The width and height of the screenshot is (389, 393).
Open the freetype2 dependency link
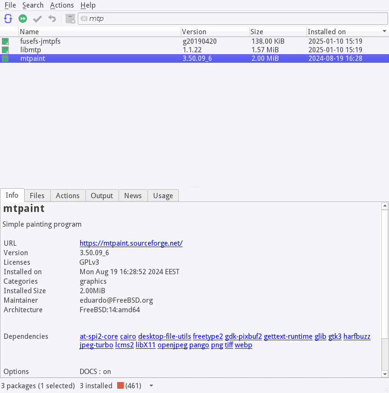208,336
